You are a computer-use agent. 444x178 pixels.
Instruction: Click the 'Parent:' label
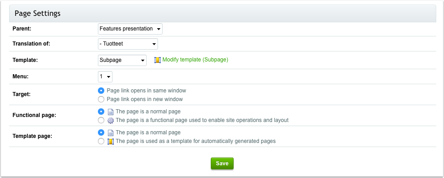pyautogui.click(x=21, y=29)
